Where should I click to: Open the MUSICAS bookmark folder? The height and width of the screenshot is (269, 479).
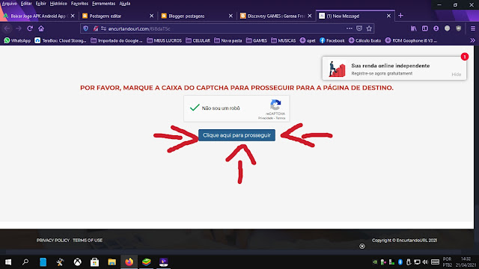pos(284,40)
